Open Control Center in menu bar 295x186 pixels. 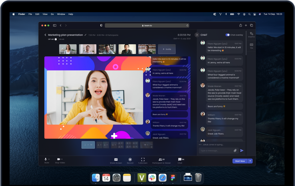[x=255, y=14]
